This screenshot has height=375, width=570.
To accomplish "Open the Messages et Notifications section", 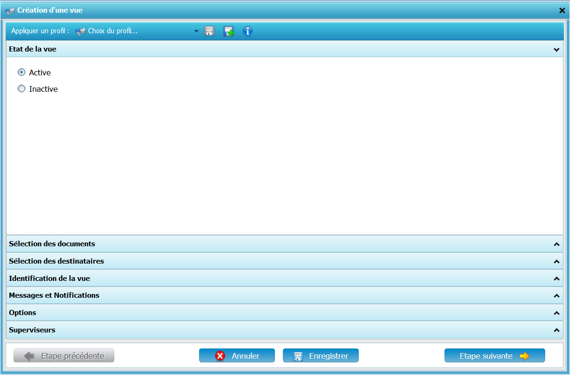I will (x=54, y=295).
